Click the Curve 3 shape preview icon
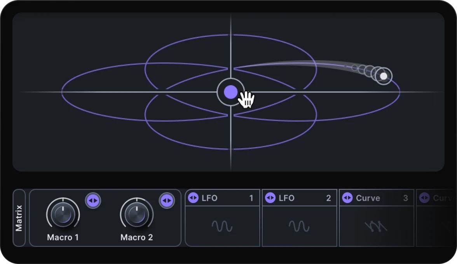Screen dimensions: 457x264 click(376, 226)
